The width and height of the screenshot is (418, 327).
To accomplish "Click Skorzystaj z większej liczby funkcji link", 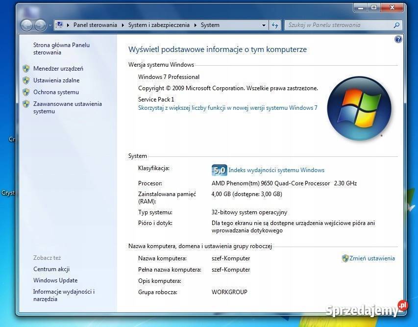I will tap(227, 108).
